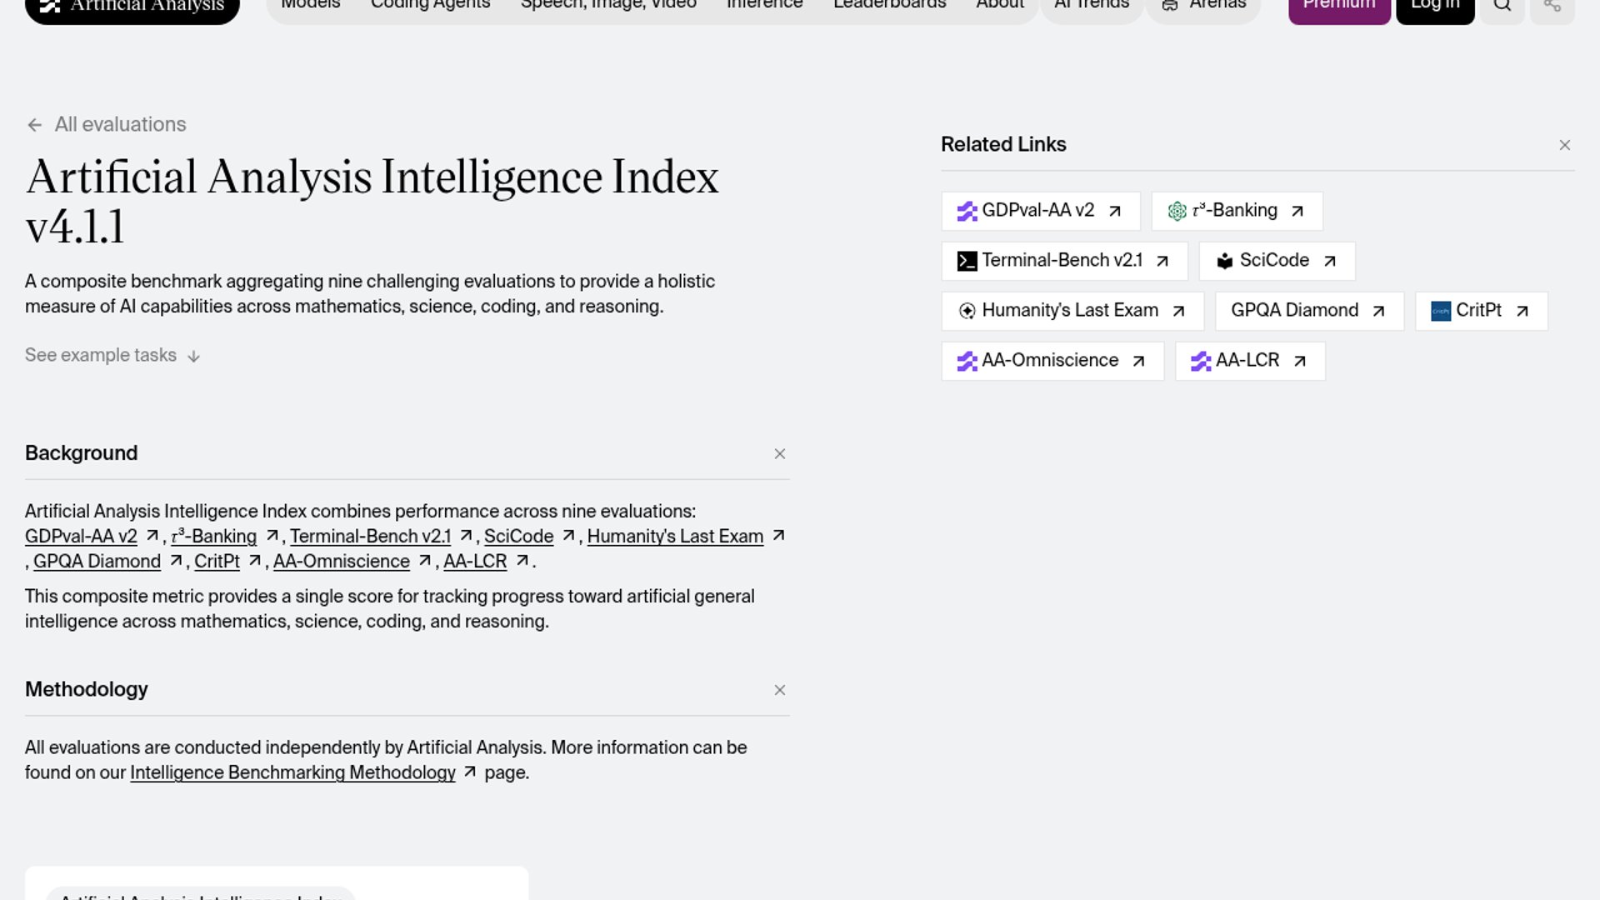Open the Arenas page
This screenshot has width=1600, height=900.
1203,7
